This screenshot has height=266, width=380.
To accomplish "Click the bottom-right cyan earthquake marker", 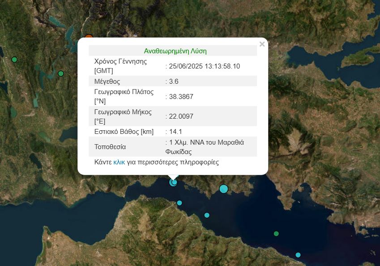I will pos(298,255).
